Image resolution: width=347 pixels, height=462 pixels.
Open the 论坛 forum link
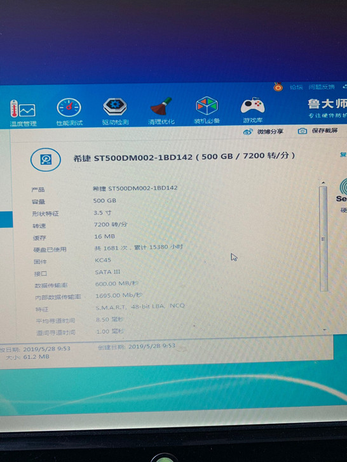pos(296,87)
